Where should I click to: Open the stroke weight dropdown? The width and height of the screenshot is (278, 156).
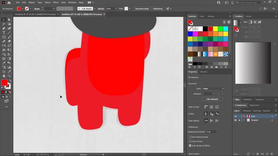(x=54, y=9)
